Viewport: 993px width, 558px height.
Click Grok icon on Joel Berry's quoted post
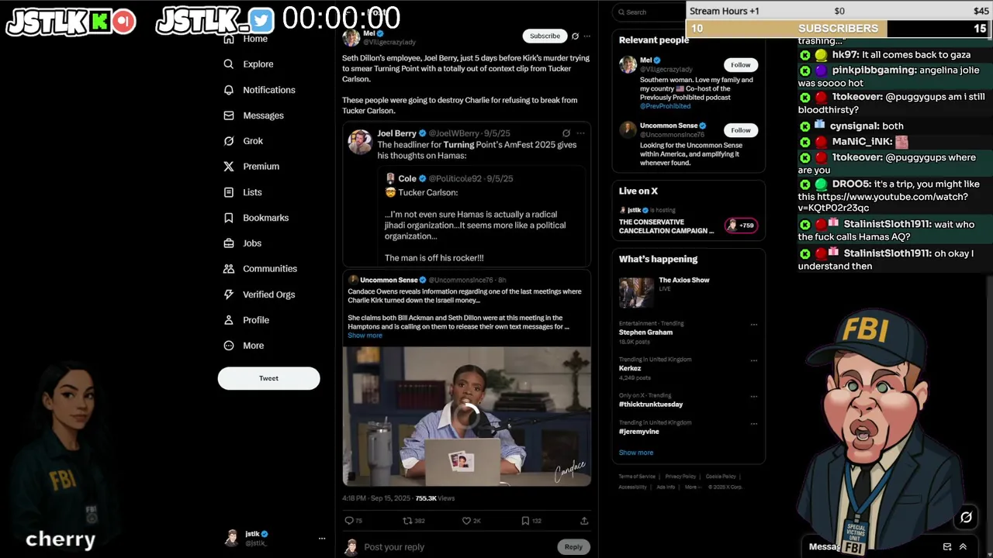click(x=566, y=133)
